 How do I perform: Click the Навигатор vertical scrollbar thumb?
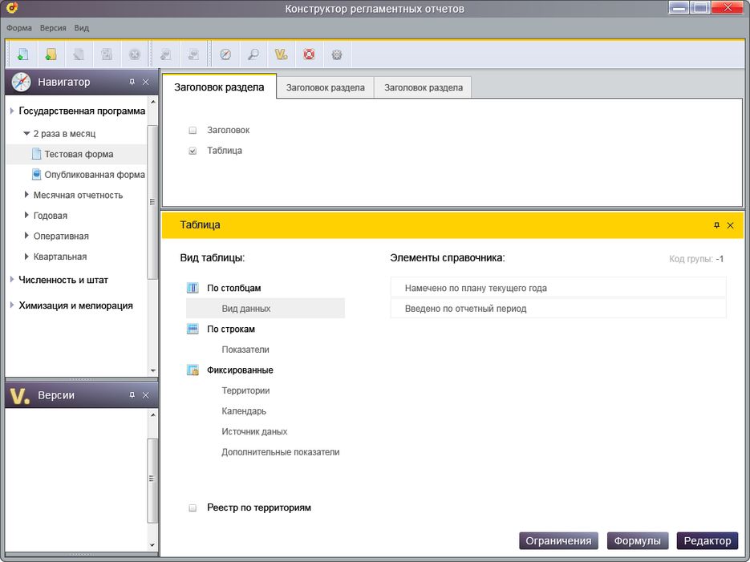pos(152,202)
